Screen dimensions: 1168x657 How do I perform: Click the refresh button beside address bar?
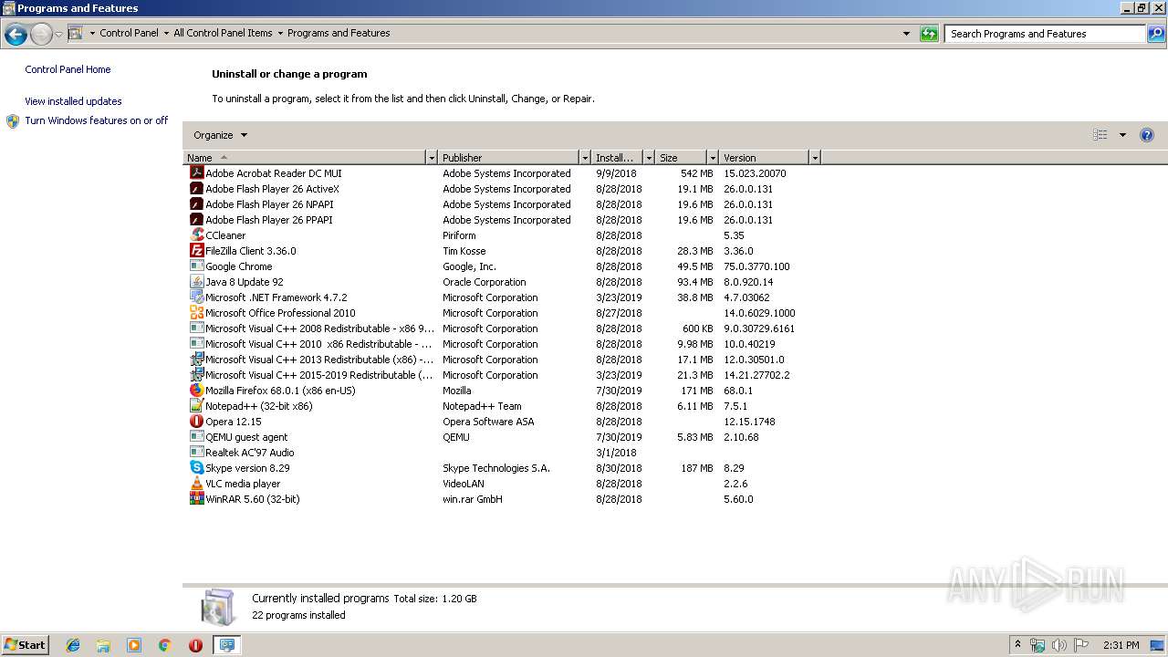tap(929, 34)
